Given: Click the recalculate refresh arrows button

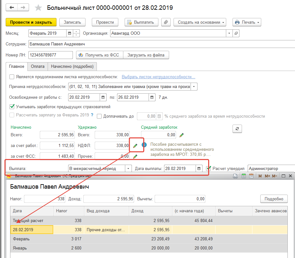Looking at the screenshot, I should [x=237, y=128].
